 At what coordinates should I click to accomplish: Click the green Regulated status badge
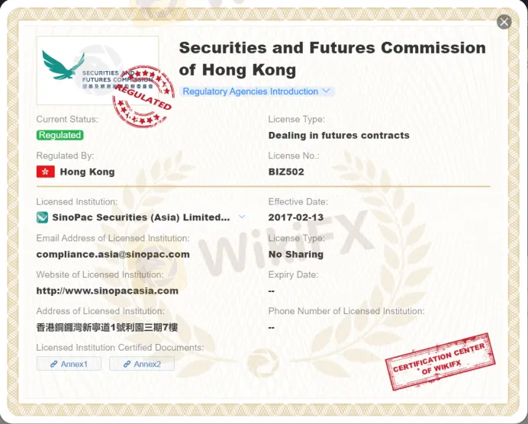[60, 135]
